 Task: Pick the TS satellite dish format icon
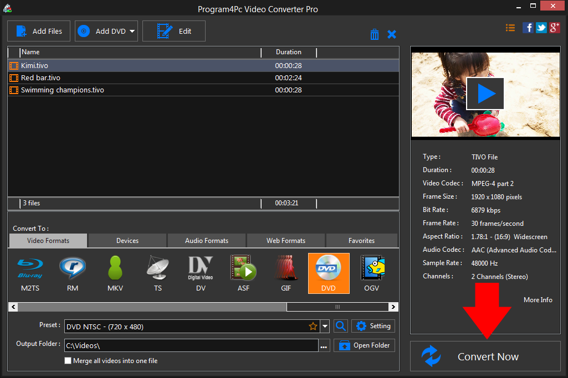point(157,273)
